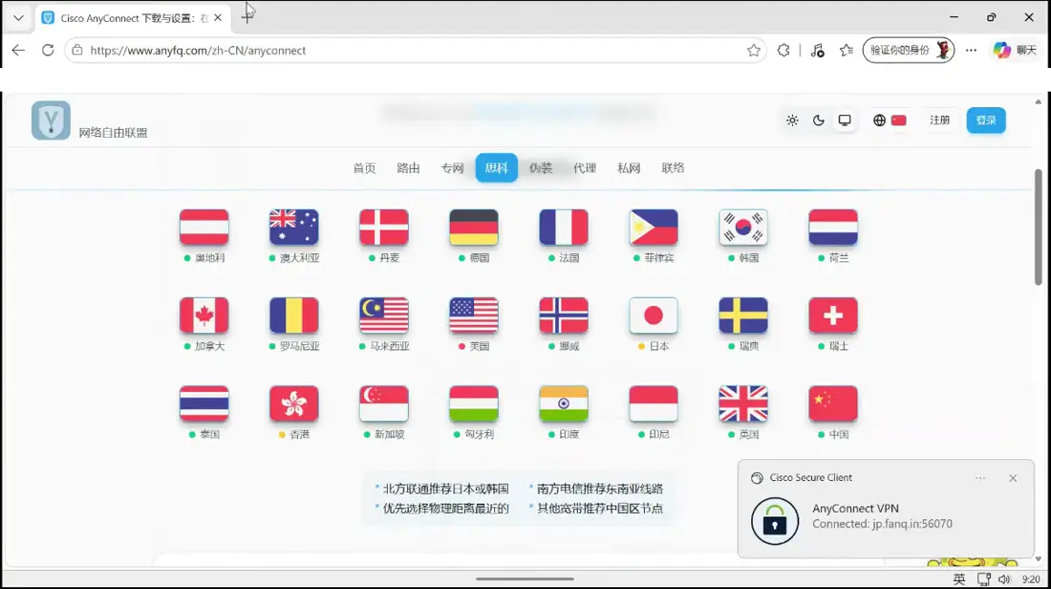The width and height of the screenshot is (1051, 589).
Task: Pick the Netherlands (荷兰) flag
Action: 833,227
